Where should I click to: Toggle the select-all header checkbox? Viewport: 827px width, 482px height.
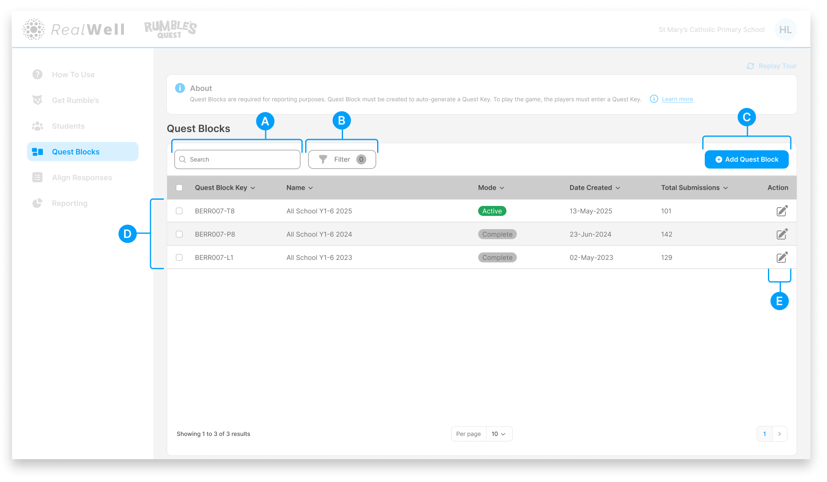point(179,188)
